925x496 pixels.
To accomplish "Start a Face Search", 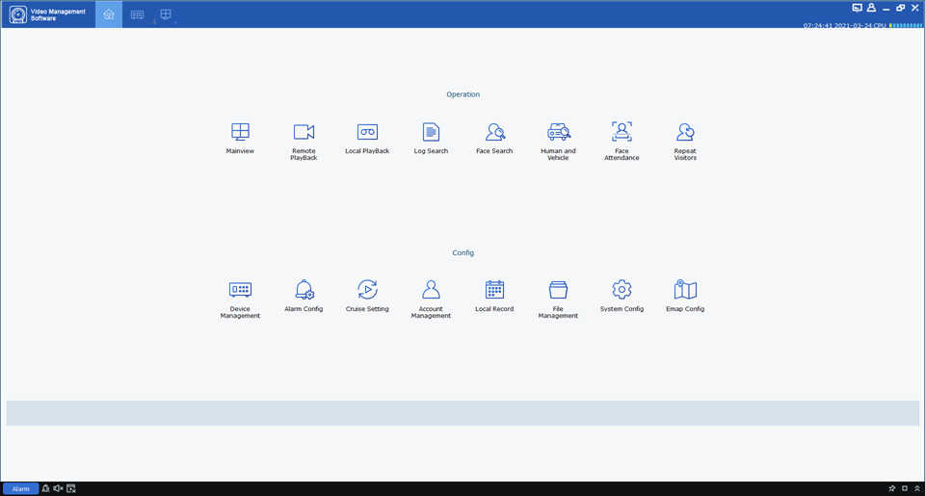I will tap(494, 132).
